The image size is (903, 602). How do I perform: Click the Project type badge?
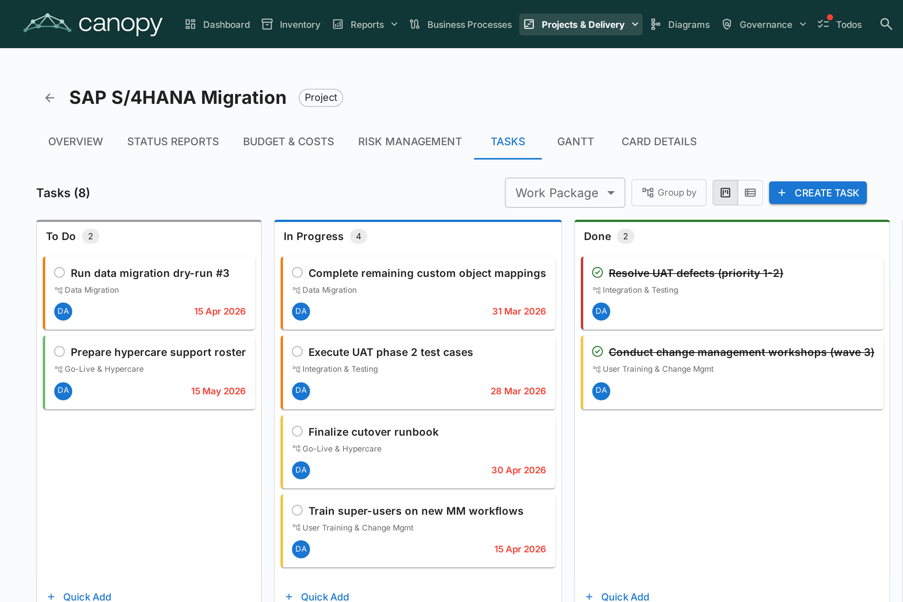pos(321,98)
